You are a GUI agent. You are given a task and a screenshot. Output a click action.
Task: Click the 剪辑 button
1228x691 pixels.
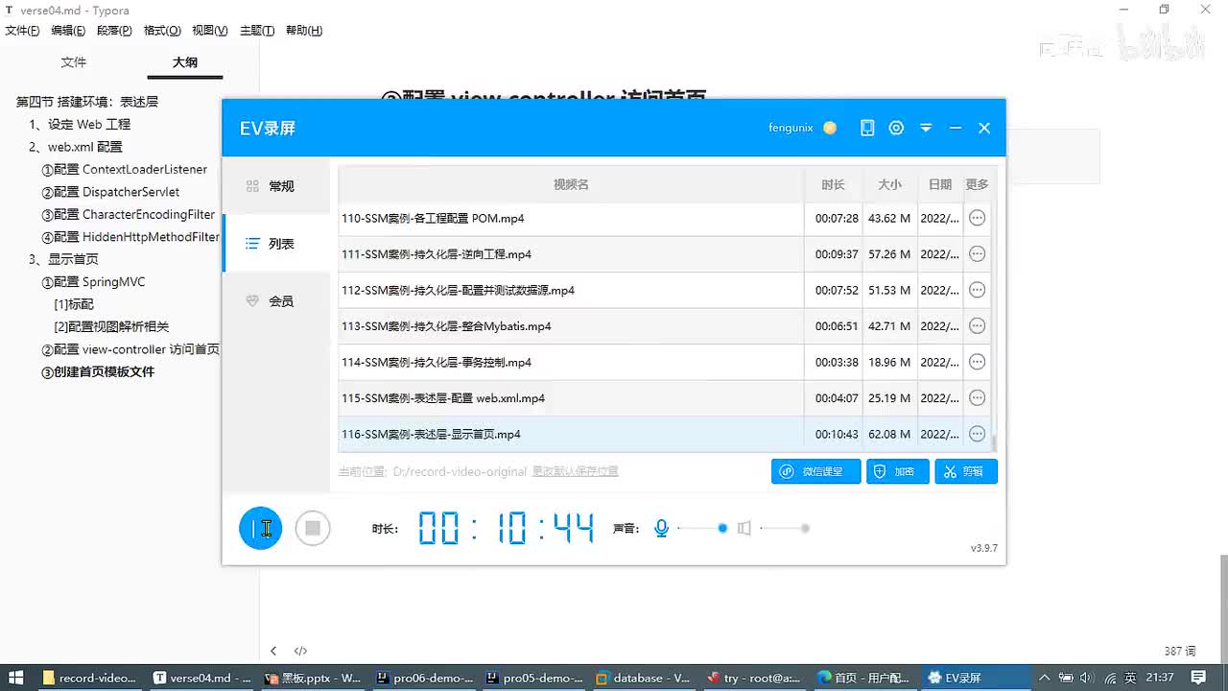pyautogui.click(x=966, y=471)
